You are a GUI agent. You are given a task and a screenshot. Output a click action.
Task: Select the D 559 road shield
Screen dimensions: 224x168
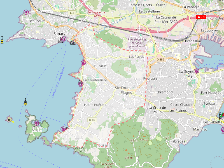tap(160, 60)
